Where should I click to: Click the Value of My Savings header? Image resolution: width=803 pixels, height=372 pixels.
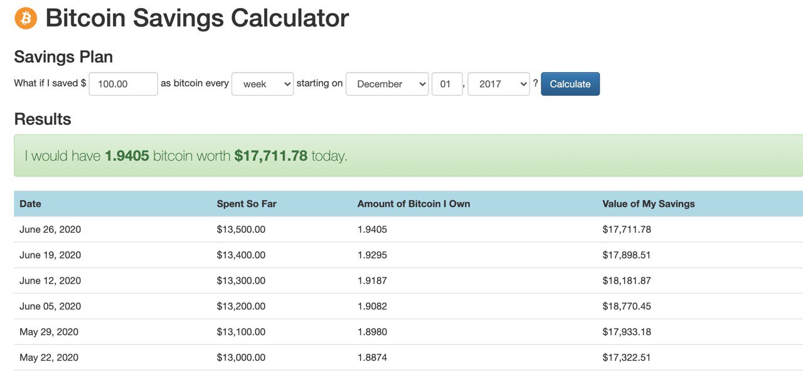pyautogui.click(x=649, y=204)
